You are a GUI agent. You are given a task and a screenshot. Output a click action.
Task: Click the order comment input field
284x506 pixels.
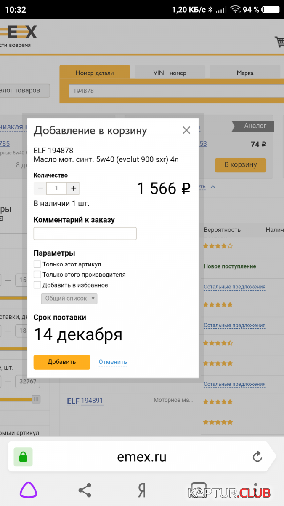[x=85, y=234]
